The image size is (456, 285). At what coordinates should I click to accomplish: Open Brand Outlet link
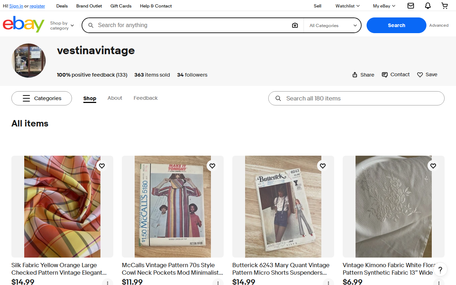pos(89,6)
